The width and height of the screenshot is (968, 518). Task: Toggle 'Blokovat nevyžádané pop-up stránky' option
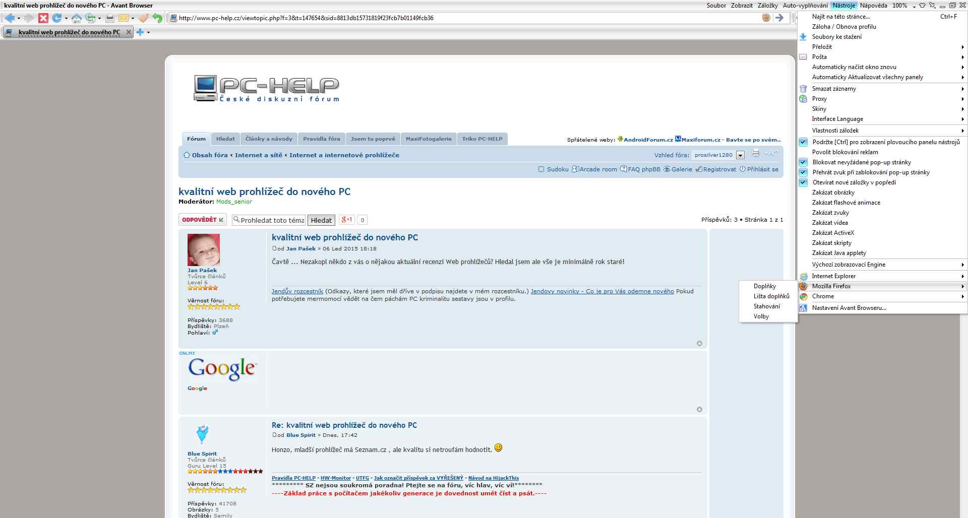click(882, 162)
